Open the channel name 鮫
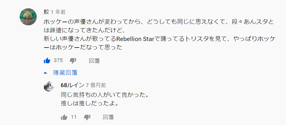Screen dimensions: 286x125 46,12
